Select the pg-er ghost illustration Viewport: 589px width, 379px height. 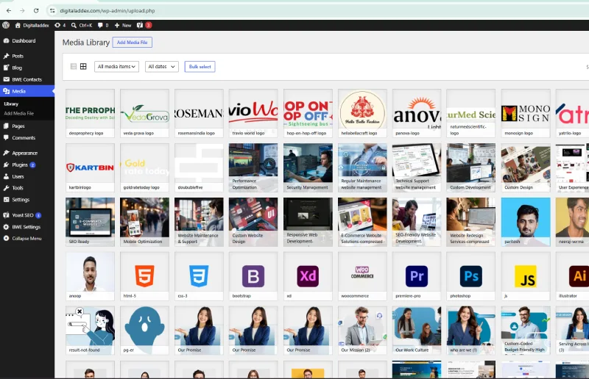click(x=144, y=331)
